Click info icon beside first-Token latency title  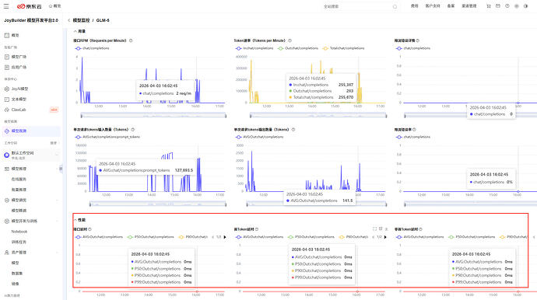(257, 229)
